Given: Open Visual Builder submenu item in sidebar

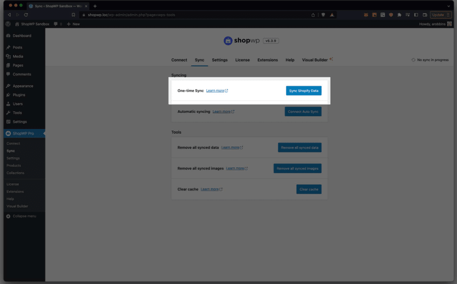Looking at the screenshot, I should point(17,206).
